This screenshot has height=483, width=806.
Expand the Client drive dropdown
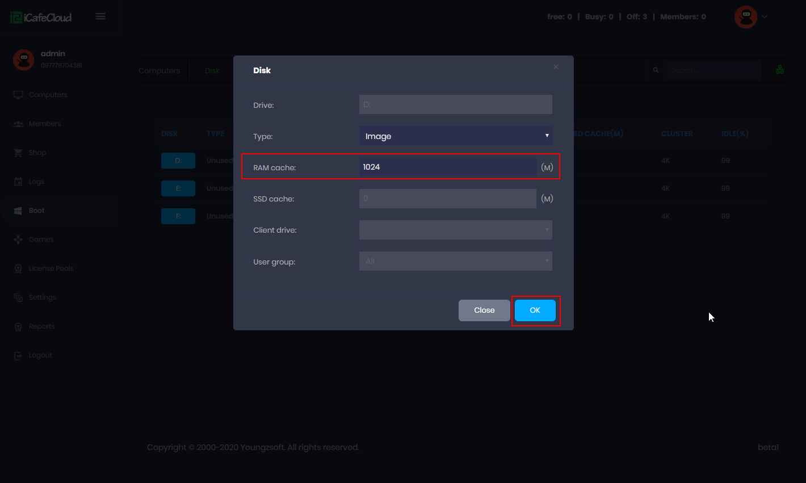click(x=455, y=230)
